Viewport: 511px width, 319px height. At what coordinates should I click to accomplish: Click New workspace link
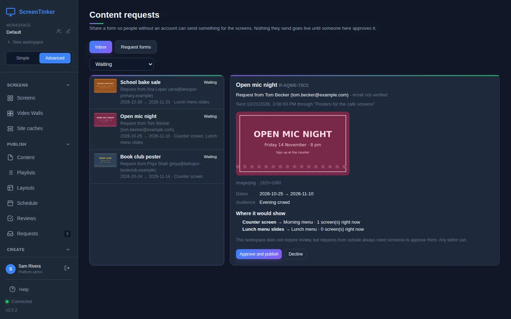point(25,42)
